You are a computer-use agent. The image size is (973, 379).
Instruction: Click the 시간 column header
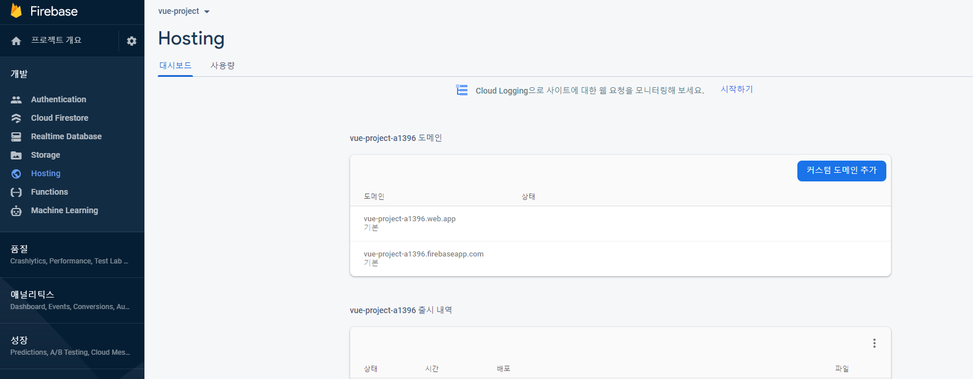coord(432,369)
